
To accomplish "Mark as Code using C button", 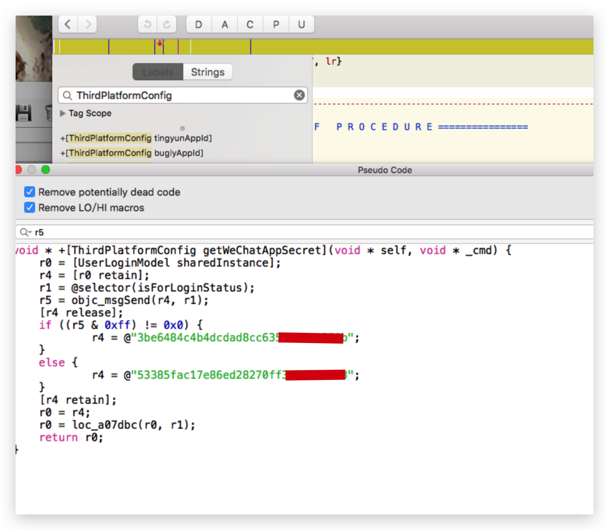I will coord(250,25).
